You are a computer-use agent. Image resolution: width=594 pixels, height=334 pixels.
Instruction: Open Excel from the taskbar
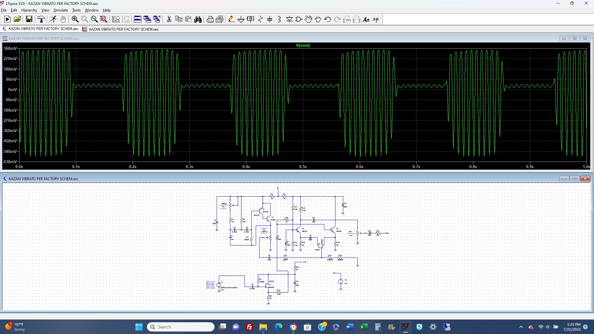364,327
